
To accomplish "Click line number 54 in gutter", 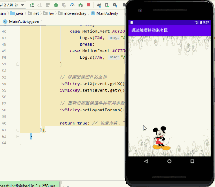I will (4, 84).
